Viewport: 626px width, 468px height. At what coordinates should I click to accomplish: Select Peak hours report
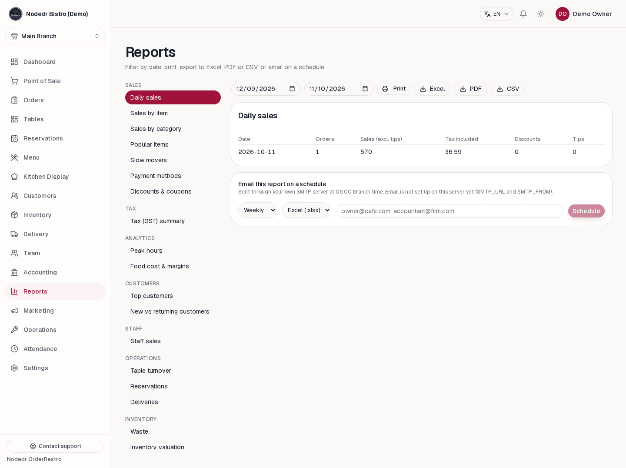[173, 251]
